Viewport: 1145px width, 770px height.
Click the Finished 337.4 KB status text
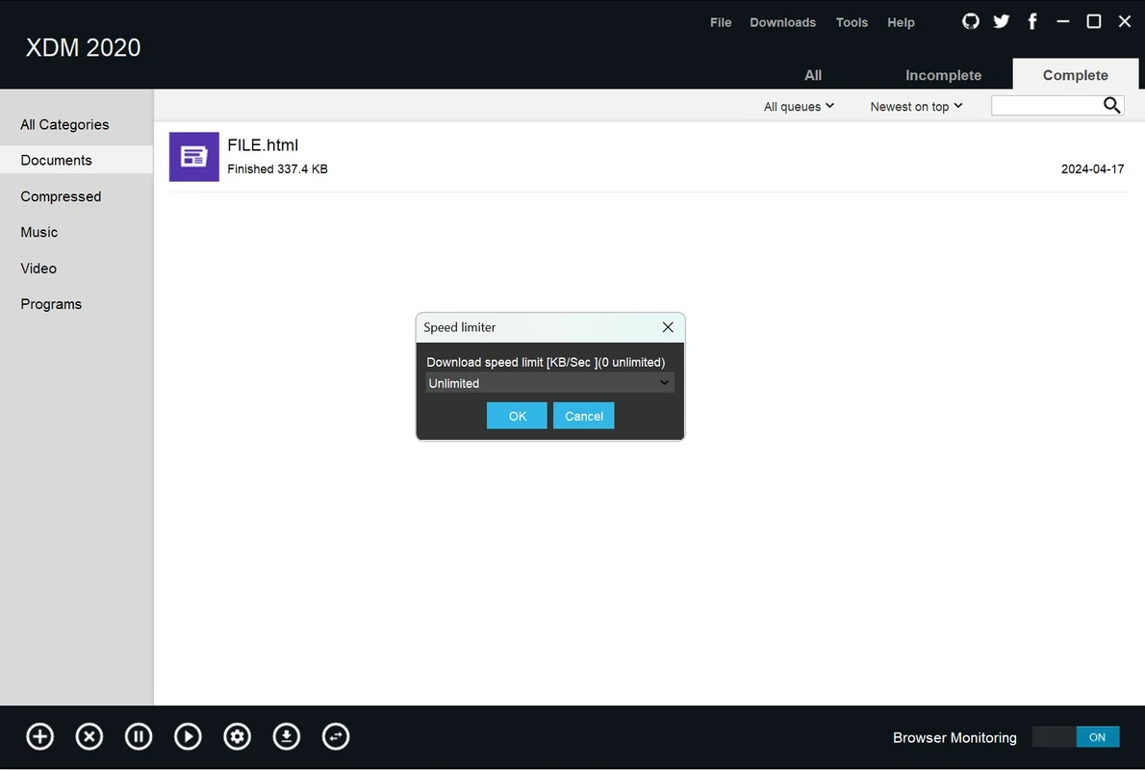[x=277, y=168]
